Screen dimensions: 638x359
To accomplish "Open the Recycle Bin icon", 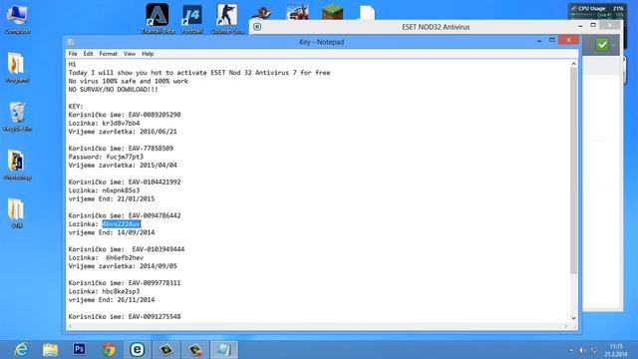I will pos(17,117).
